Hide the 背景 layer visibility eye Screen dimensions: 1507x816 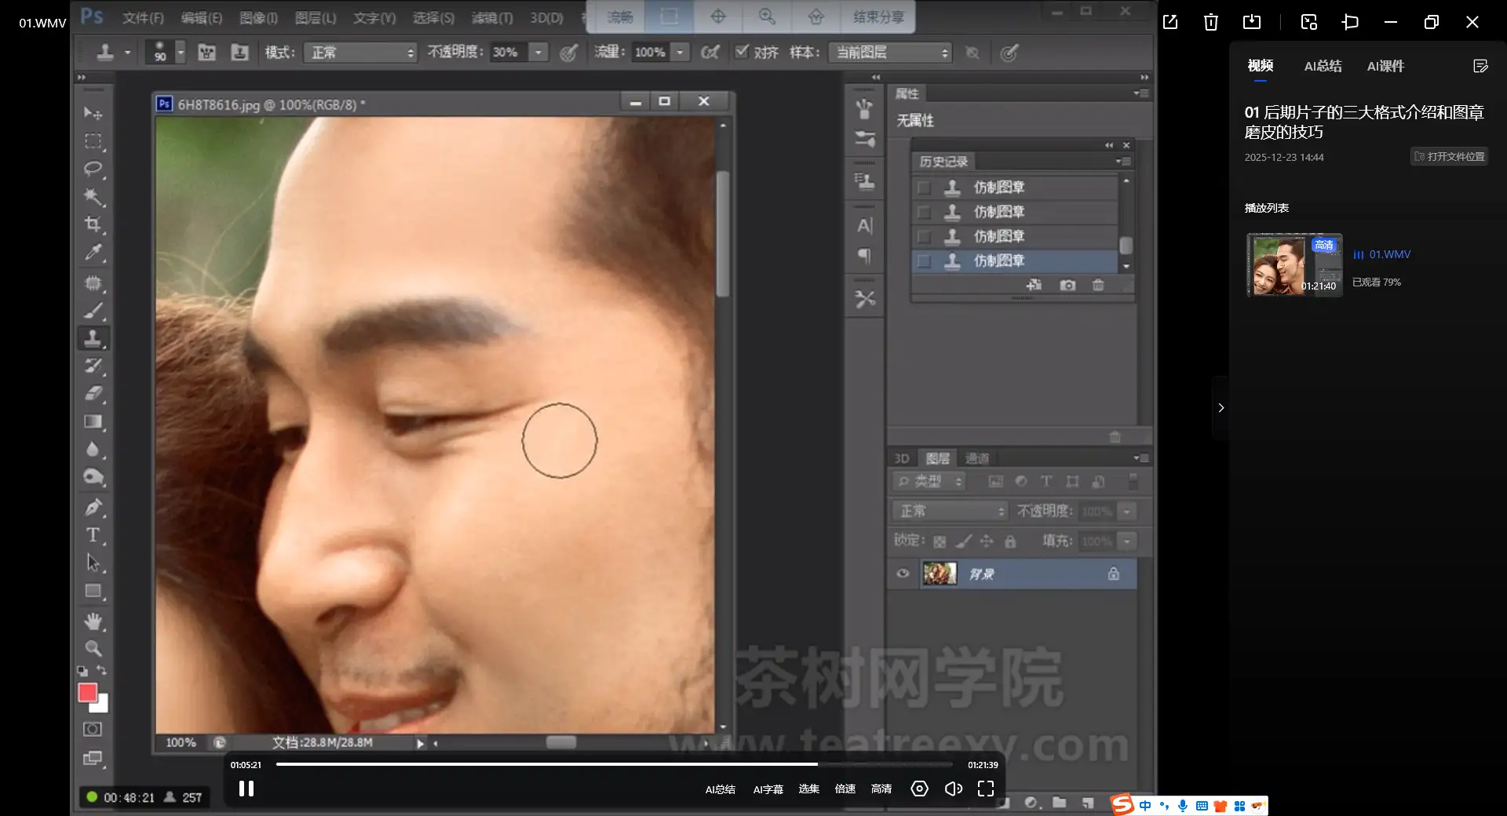click(903, 574)
